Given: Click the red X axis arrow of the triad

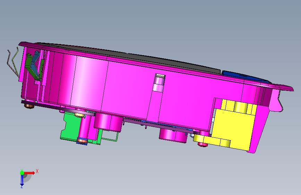Looking at the screenshot, I should point(29,173).
